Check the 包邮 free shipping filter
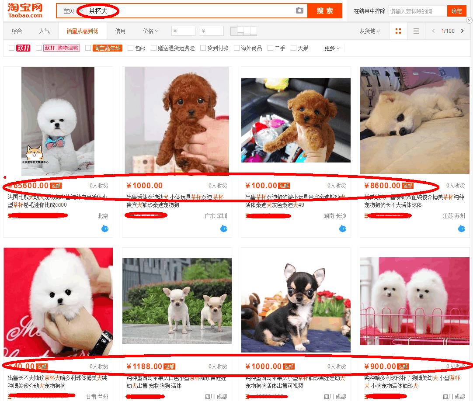Image resolution: width=473 pixels, height=401 pixels. point(131,48)
